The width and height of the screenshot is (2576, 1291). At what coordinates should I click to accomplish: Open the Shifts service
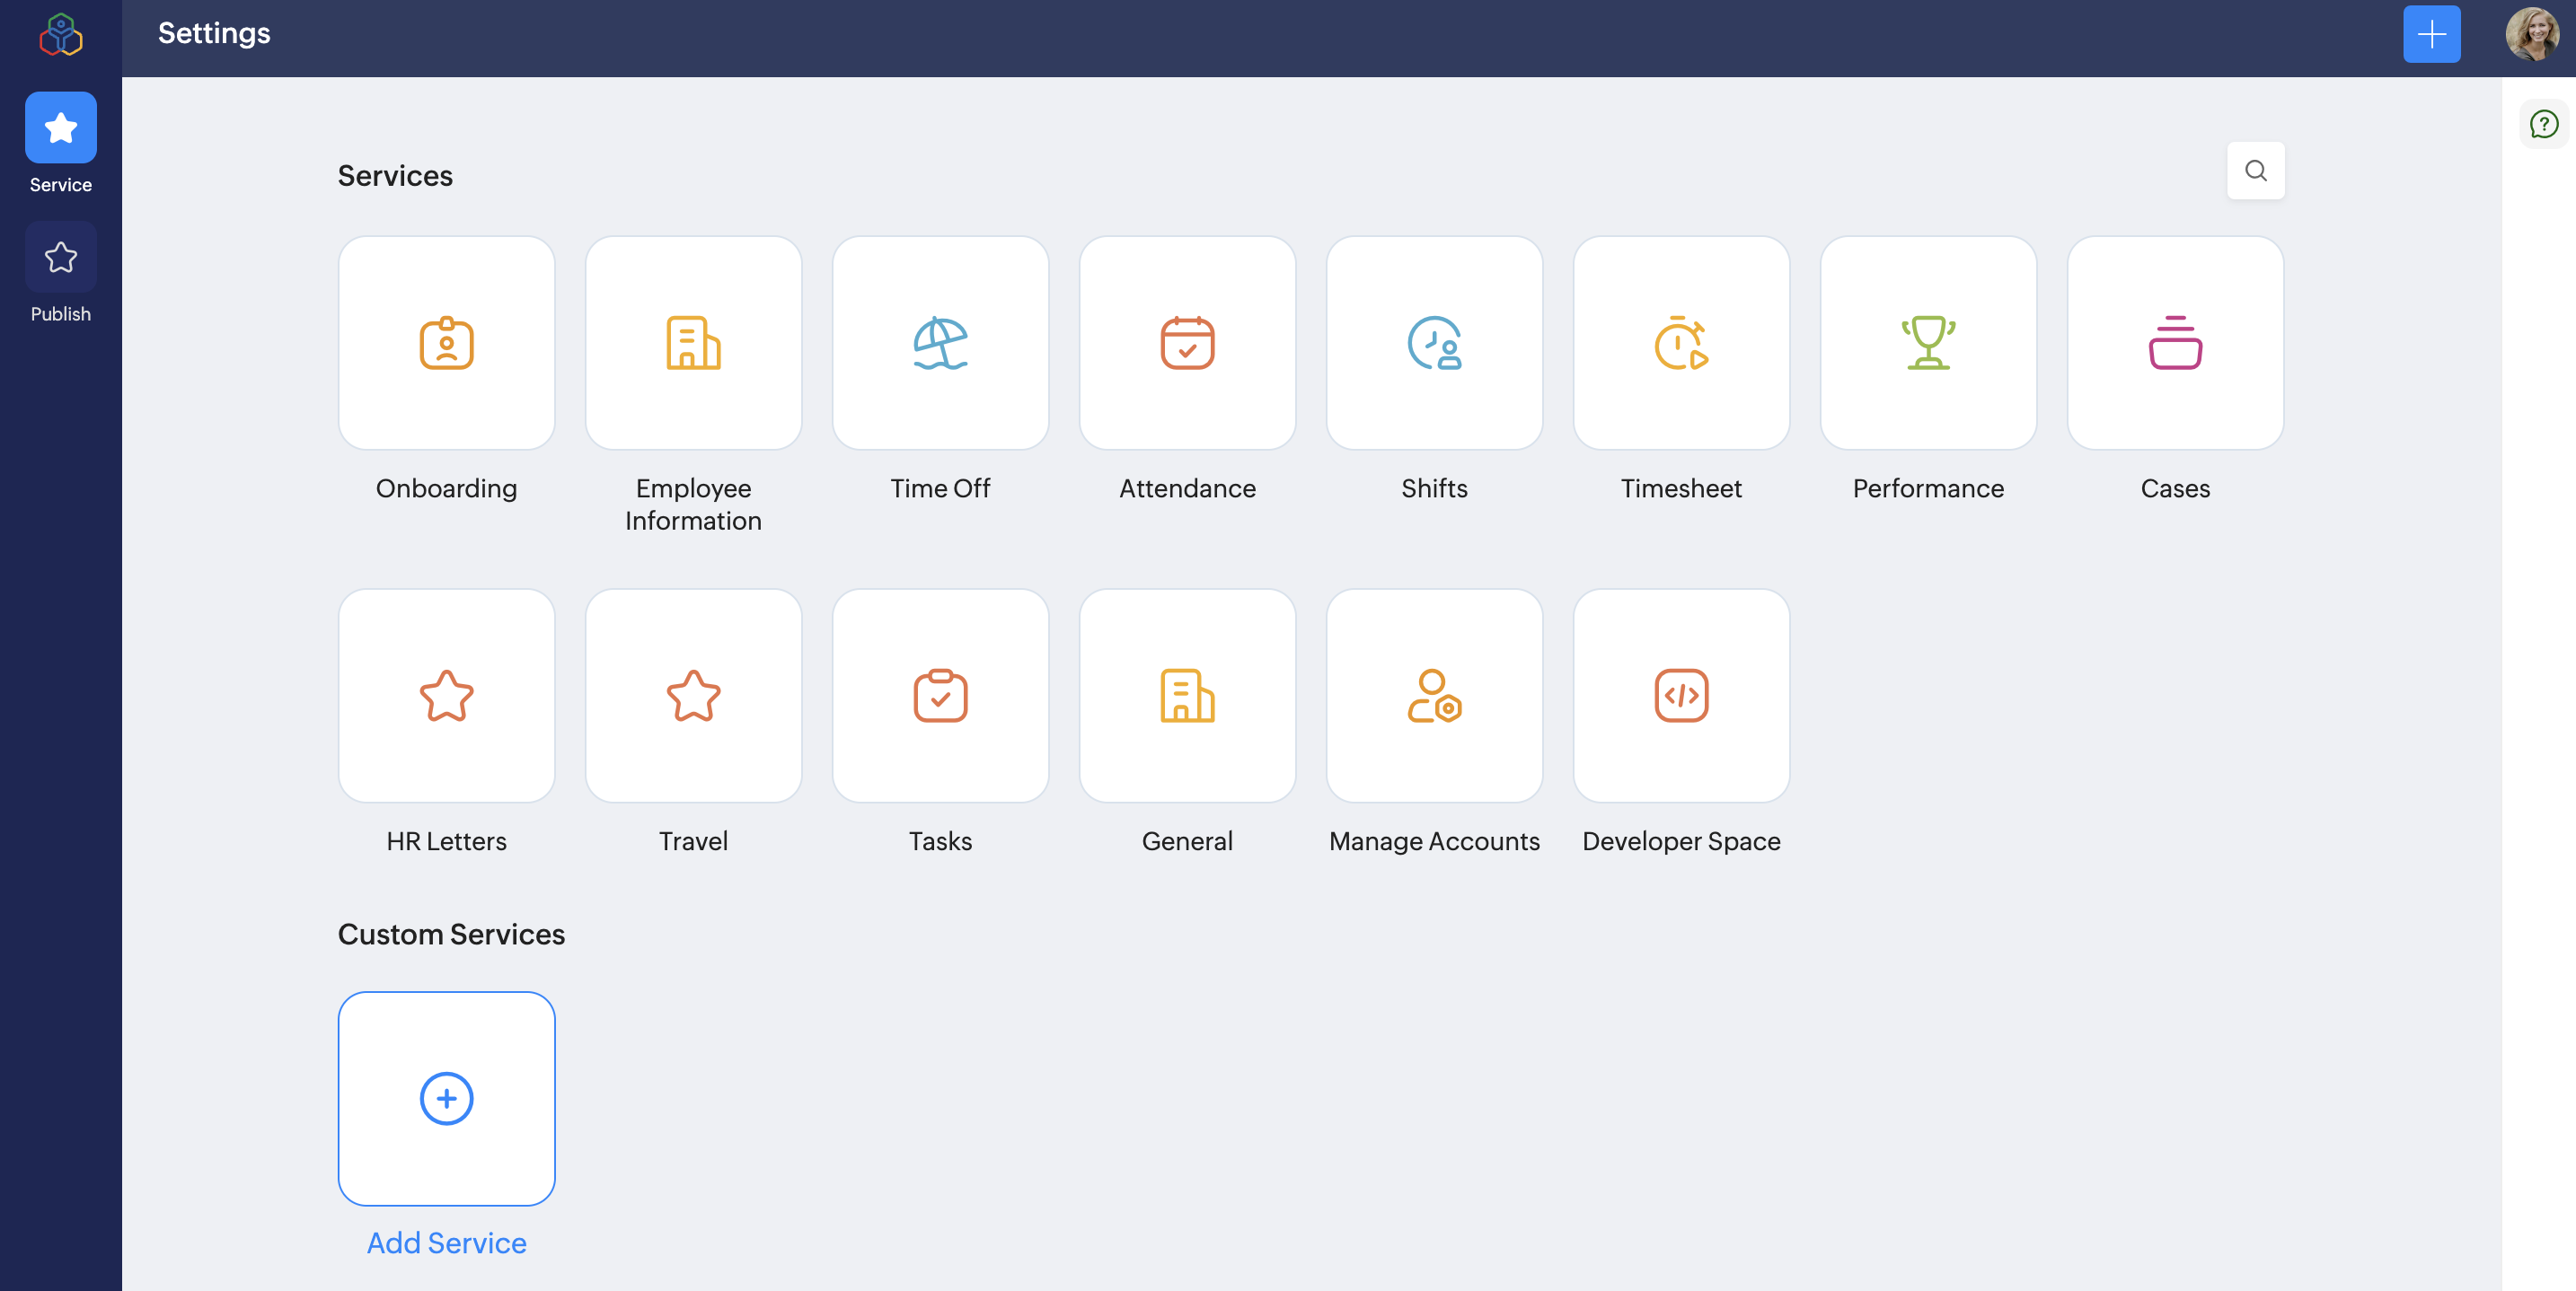click(x=1434, y=343)
